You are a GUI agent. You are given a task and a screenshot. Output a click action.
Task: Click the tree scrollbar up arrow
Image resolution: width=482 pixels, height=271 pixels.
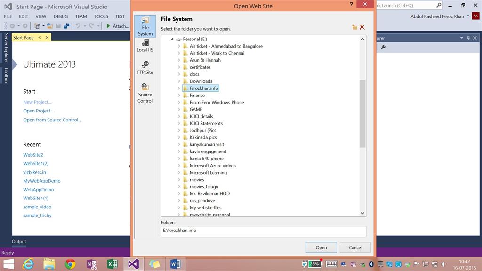click(x=362, y=39)
